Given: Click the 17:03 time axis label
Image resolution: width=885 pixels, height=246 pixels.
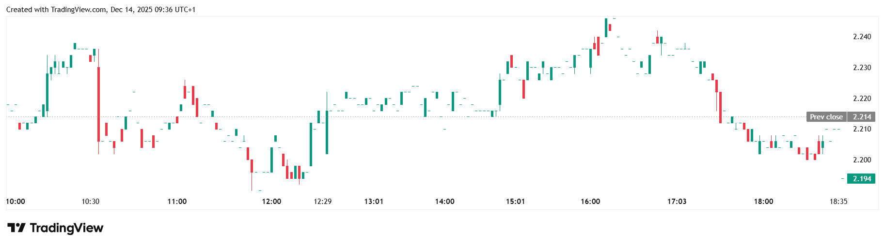Looking at the screenshot, I should 677,202.
